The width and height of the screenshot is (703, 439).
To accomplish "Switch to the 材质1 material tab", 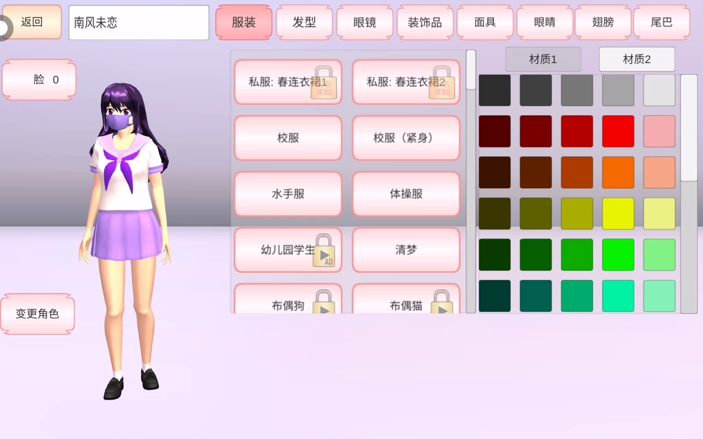I will [x=543, y=59].
